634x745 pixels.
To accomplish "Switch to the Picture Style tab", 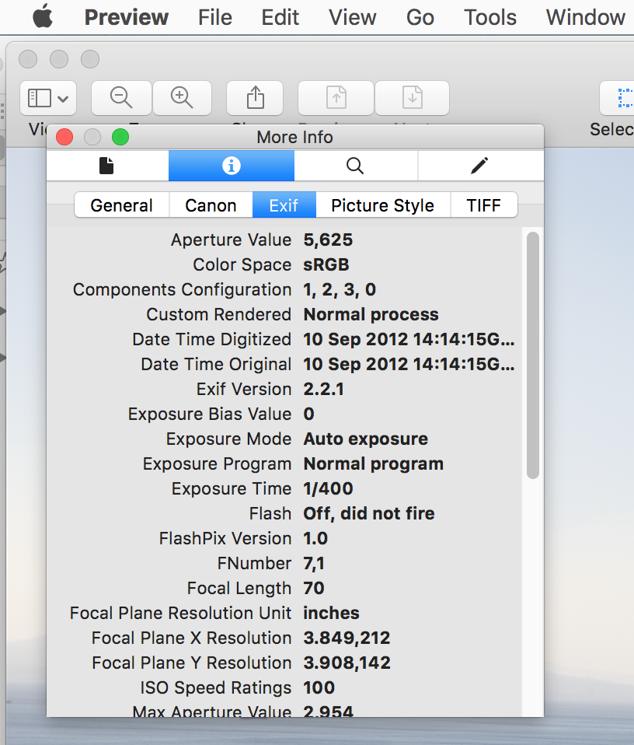I will click(x=382, y=205).
